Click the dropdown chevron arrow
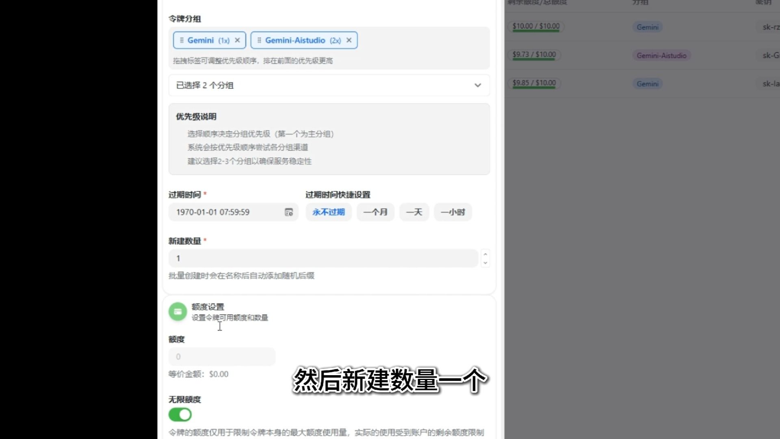The image size is (780, 439). [478, 85]
